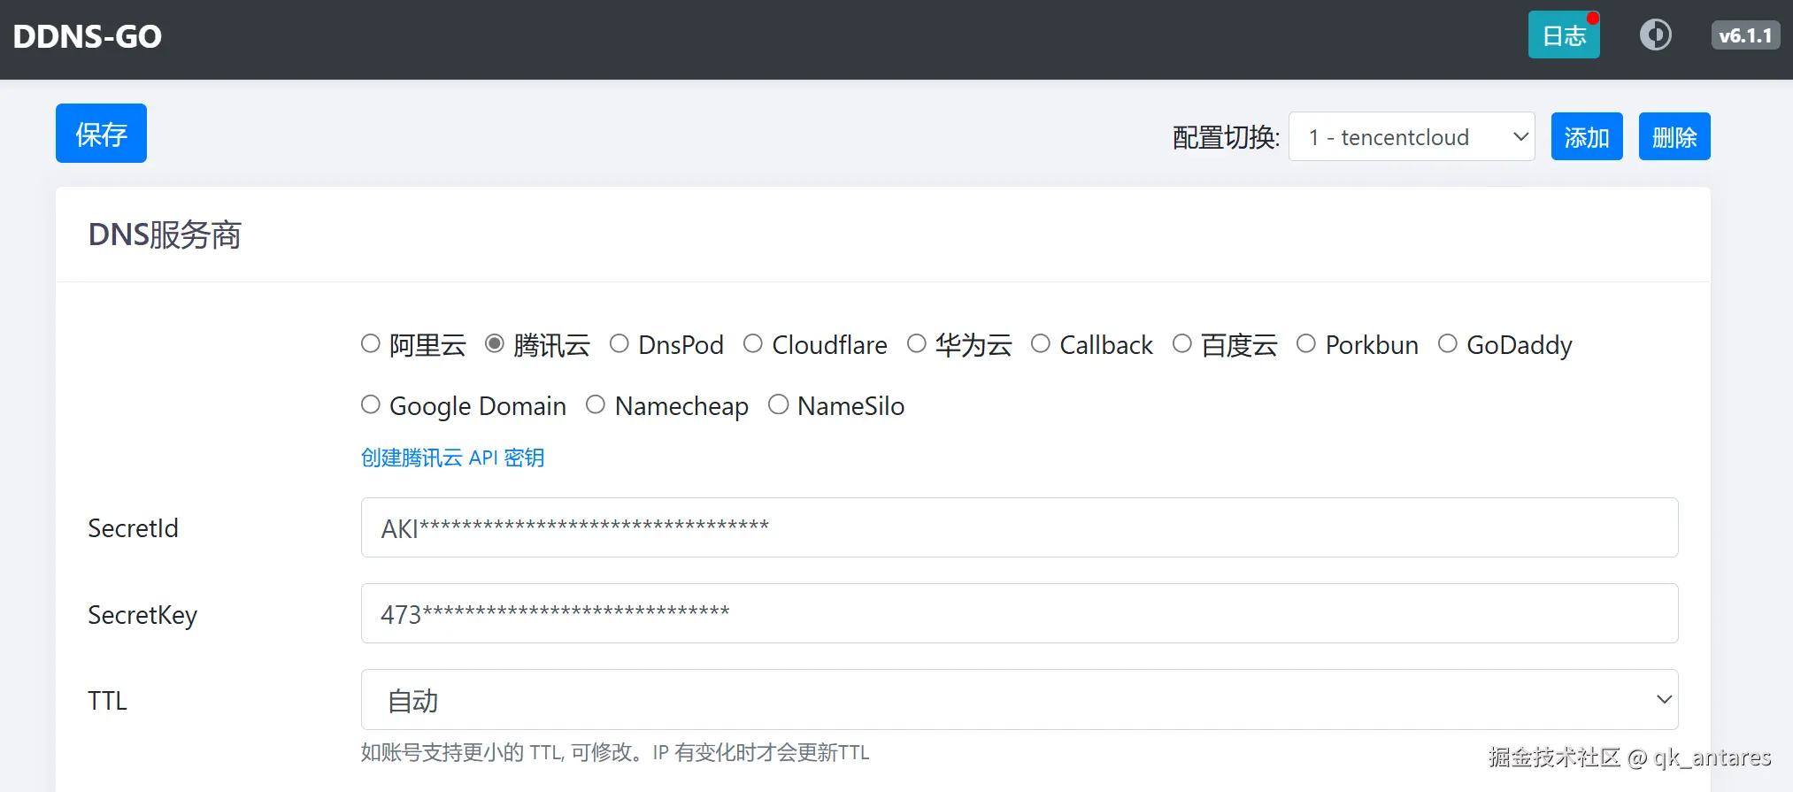Screen dimensions: 1793x792
Task: Click the SecretId field label
Action: coord(133,528)
